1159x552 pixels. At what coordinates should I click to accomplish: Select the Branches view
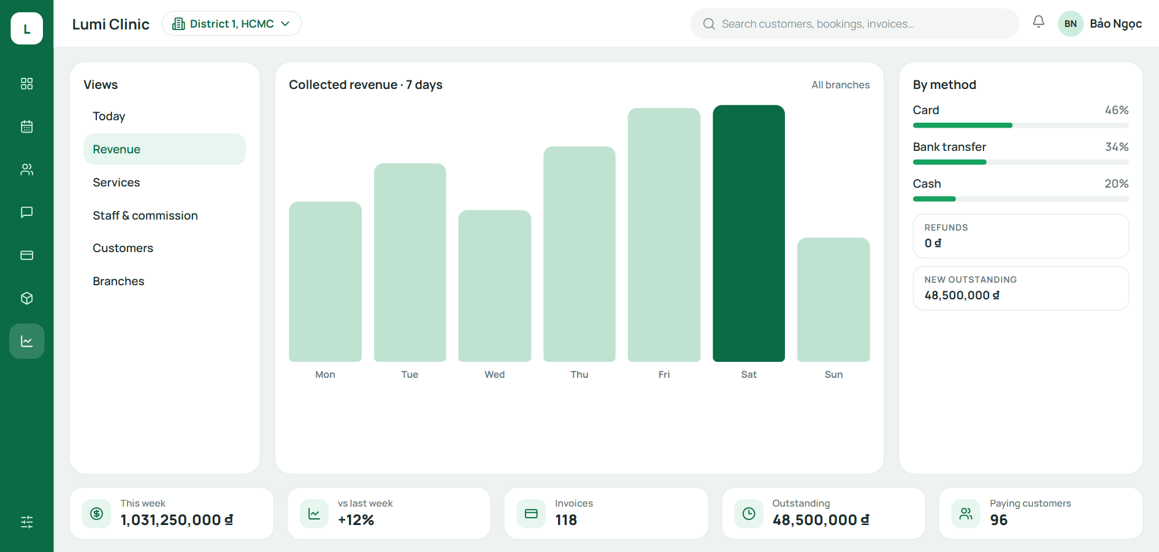coord(164,281)
